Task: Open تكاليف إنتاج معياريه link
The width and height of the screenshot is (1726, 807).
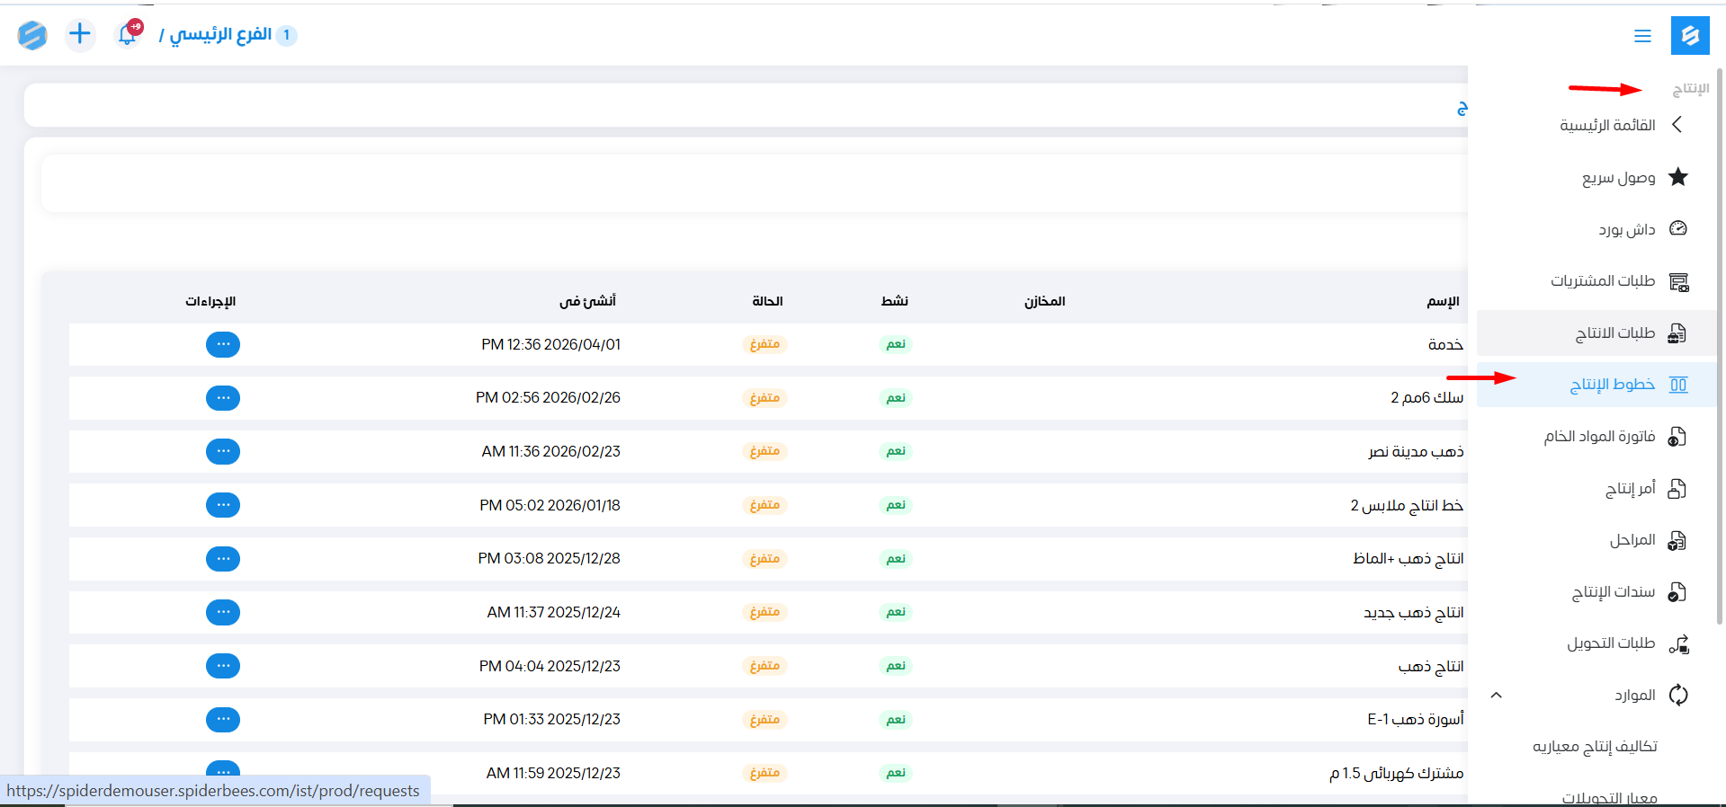Action: (1595, 746)
